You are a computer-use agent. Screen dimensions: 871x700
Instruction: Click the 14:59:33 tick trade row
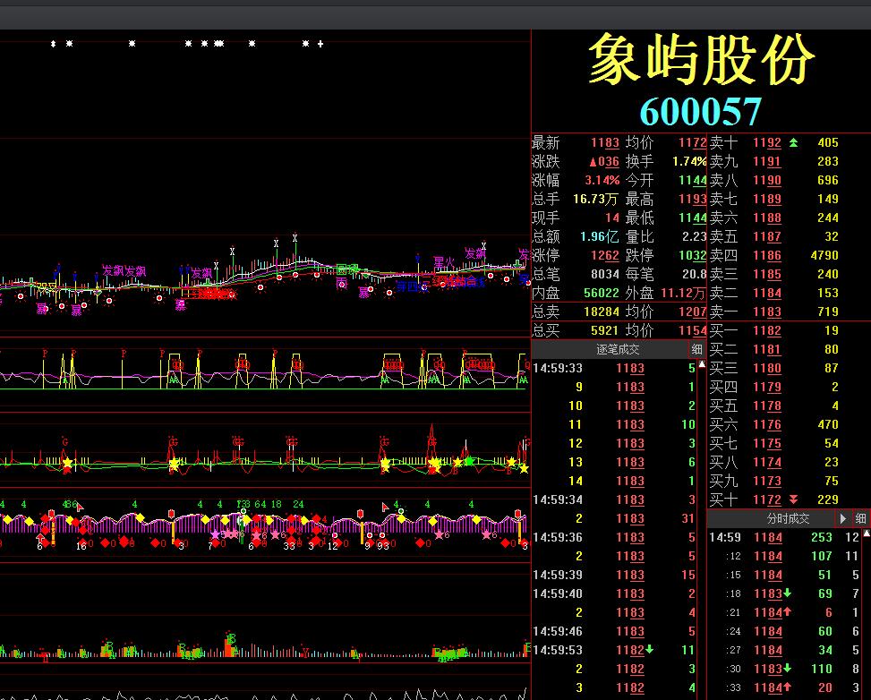pos(614,368)
